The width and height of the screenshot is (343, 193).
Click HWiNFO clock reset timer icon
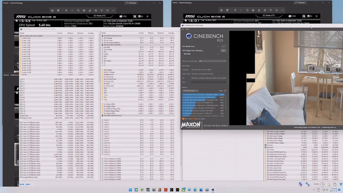323,184
